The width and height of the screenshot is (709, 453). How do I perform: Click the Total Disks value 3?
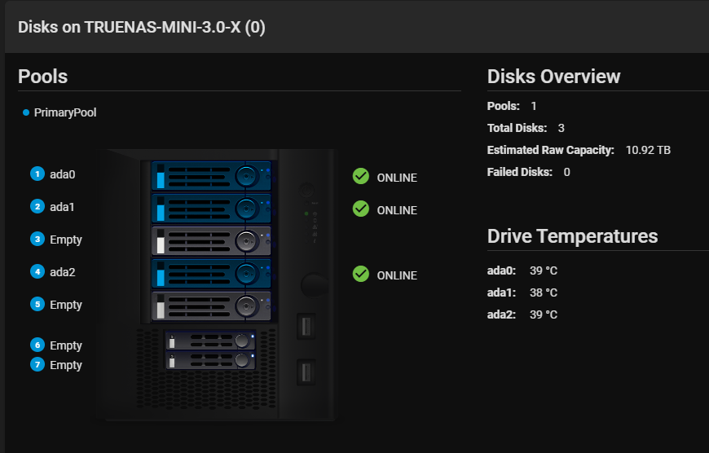point(561,129)
